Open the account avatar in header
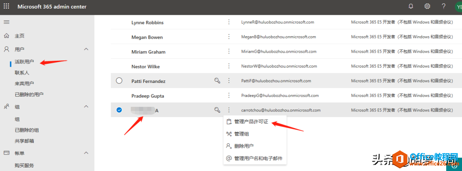This screenshot has width=462, height=171. (x=459, y=7)
